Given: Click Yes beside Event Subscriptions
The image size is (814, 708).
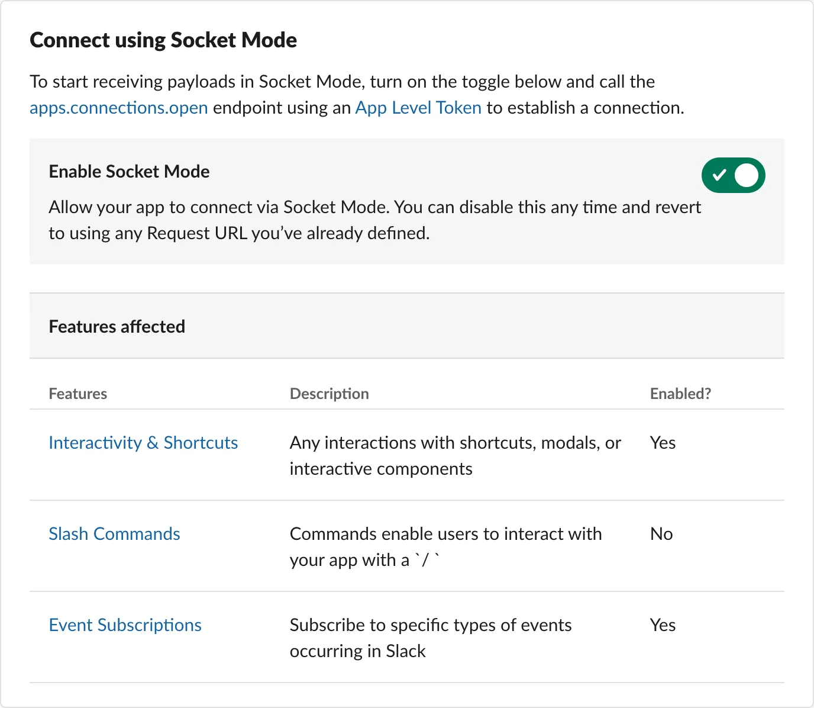Looking at the screenshot, I should click(662, 625).
